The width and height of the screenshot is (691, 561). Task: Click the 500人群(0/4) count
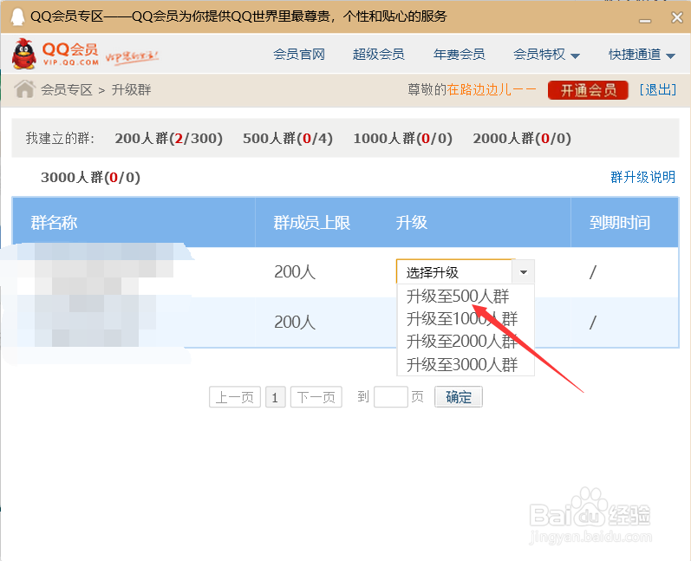pyautogui.click(x=287, y=139)
